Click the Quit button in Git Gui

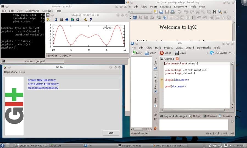[x=111, y=133]
